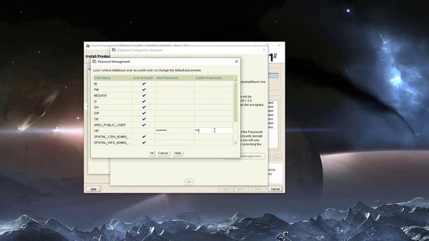Toggle lock account checkbox for SH
Viewport: 429px width, 241px height.
tap(143, 107)
